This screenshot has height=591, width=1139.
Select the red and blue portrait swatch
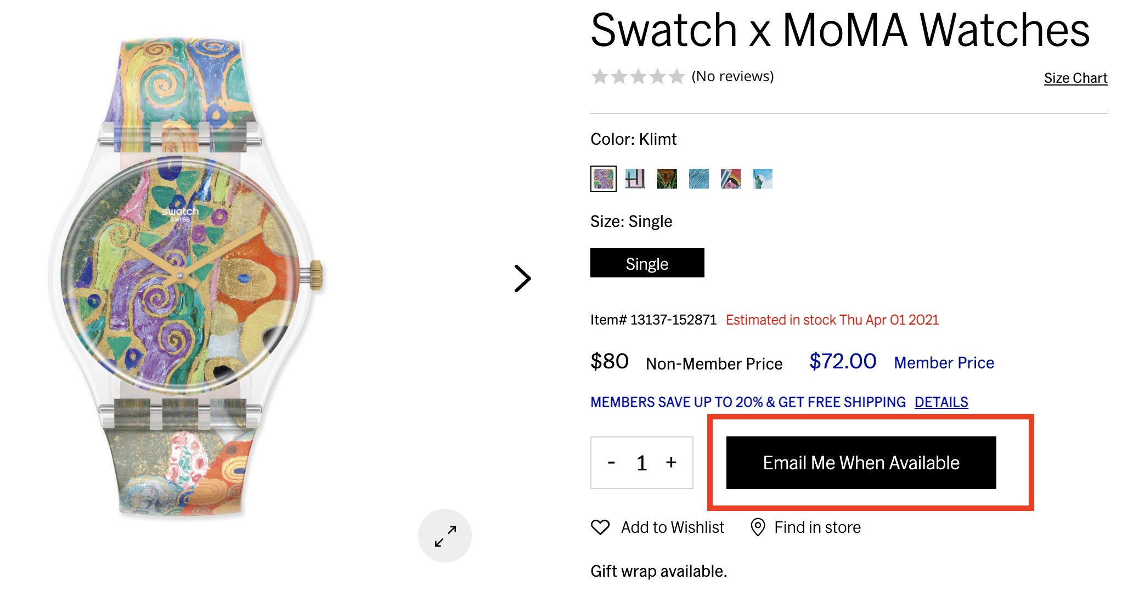point(731,179)
